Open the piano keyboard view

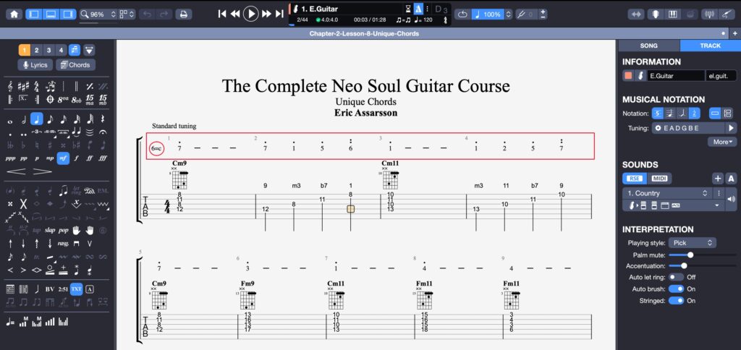click(x=672, y=14)
